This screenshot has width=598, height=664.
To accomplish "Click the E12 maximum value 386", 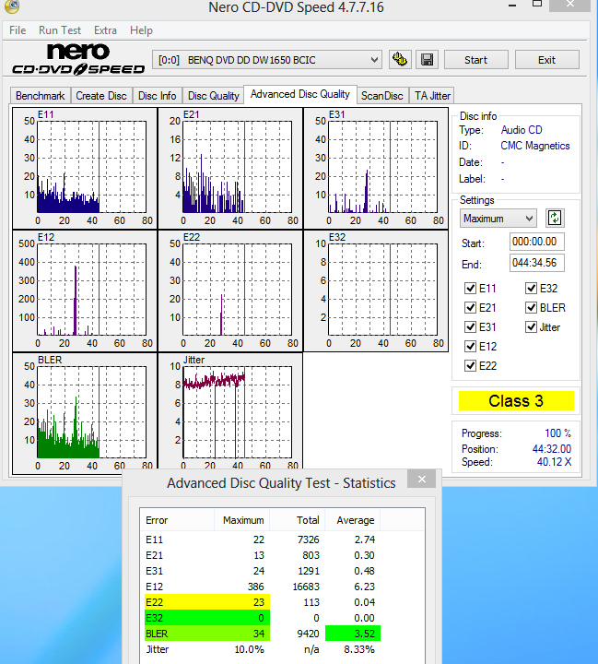I will [256, 587].
